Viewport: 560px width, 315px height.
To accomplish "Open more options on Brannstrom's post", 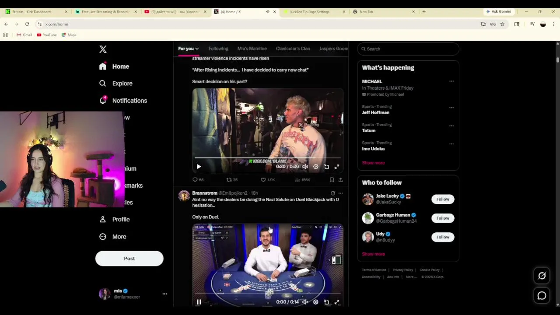I will pyautogui.click(x=340, y=193).
